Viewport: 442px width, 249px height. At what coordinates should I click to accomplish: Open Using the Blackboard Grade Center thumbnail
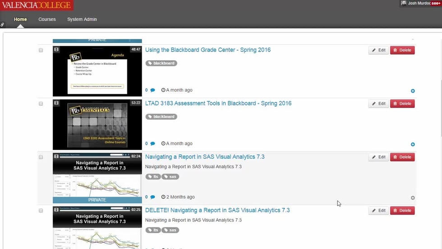(x=97, y=71)
